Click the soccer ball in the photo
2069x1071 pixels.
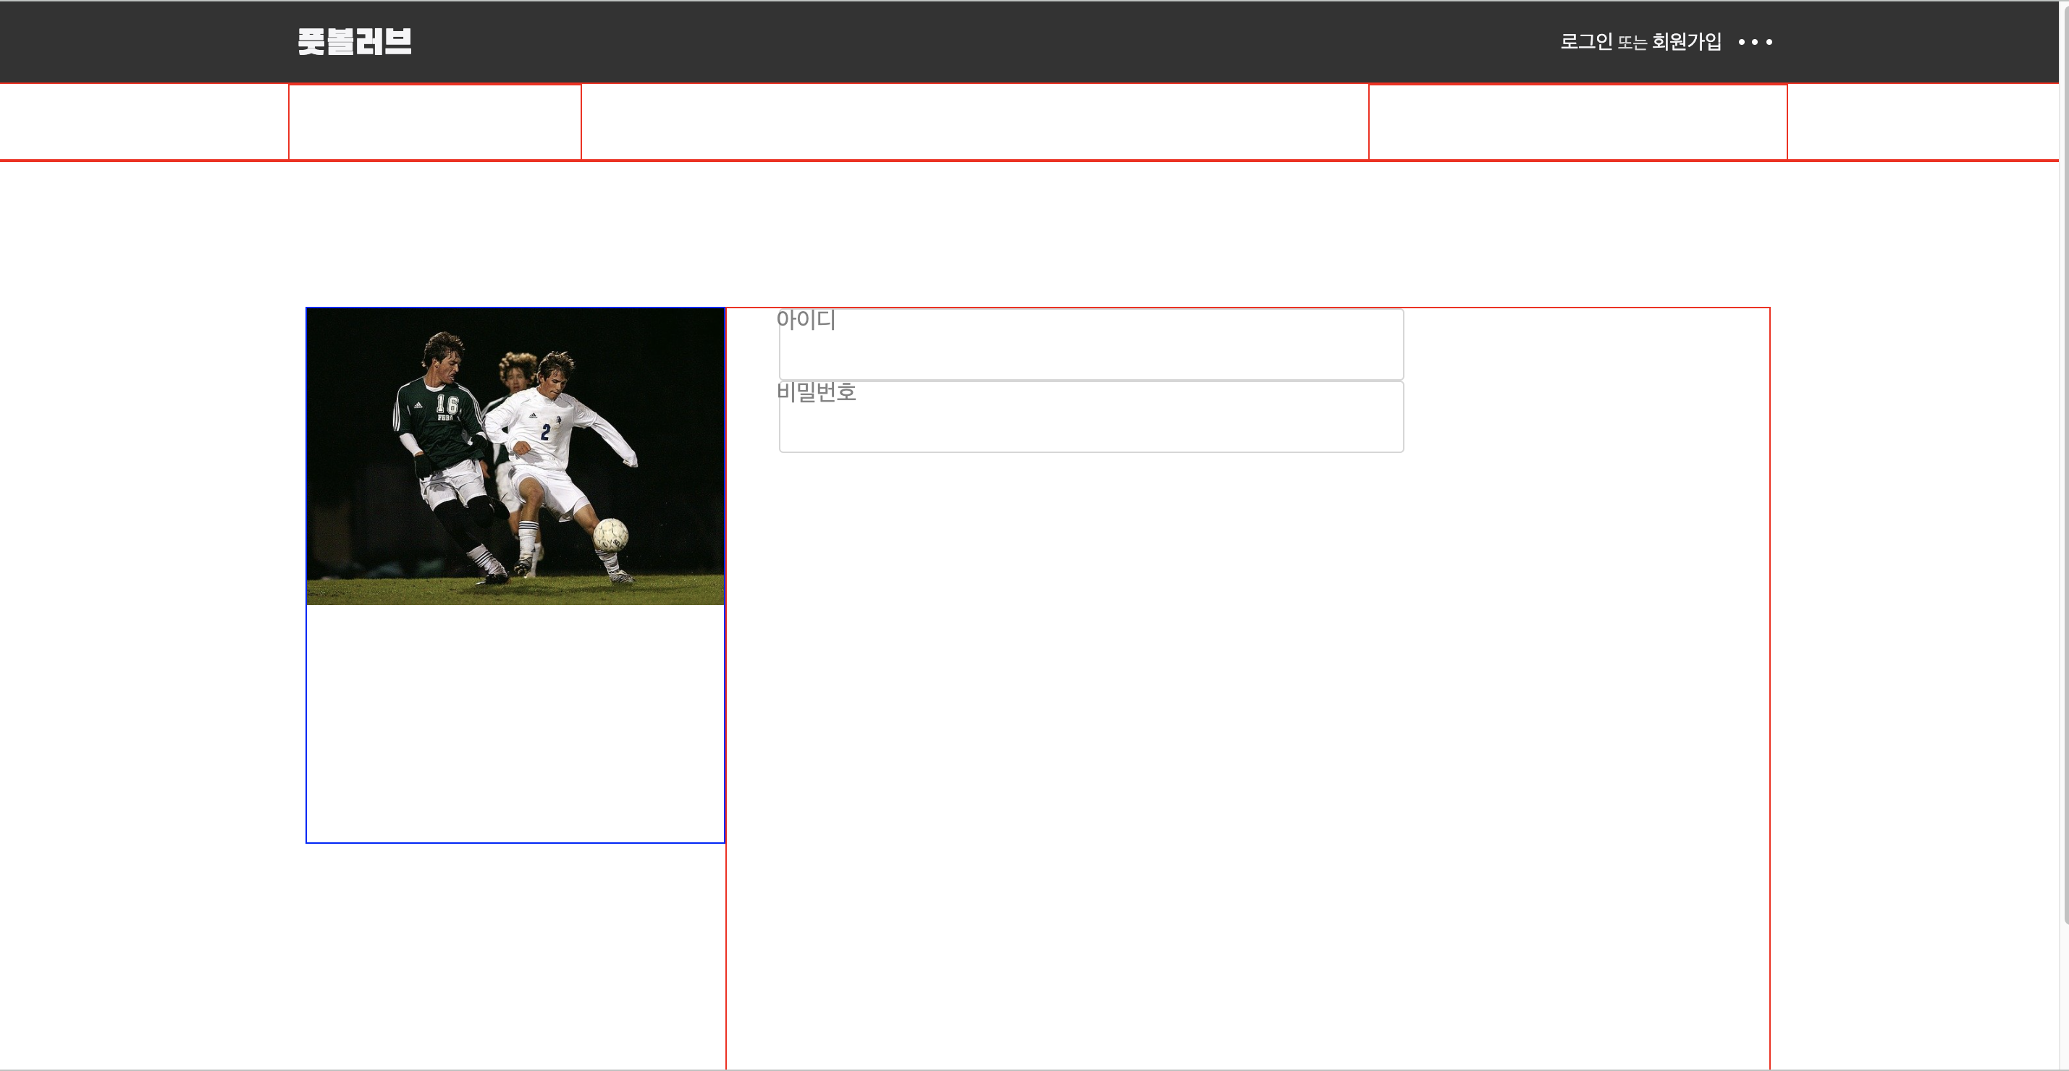pos(610,535)
